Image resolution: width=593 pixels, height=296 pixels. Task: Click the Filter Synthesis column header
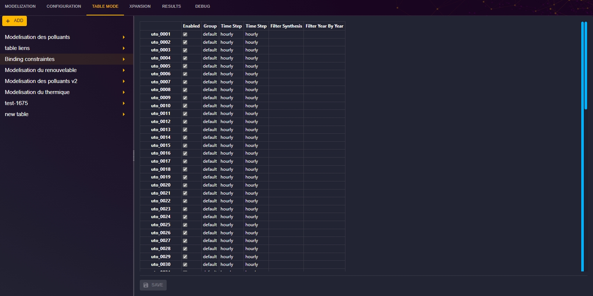pos(286,26)
